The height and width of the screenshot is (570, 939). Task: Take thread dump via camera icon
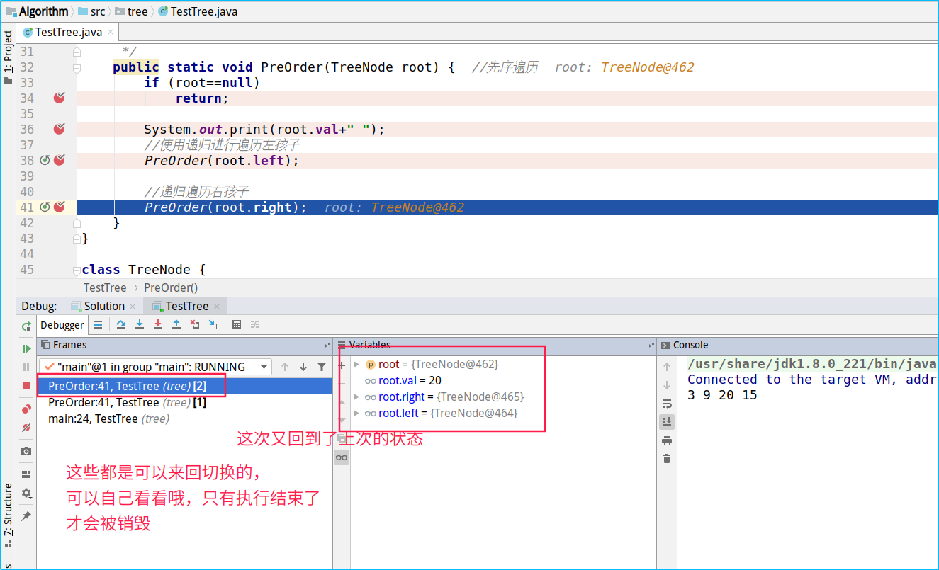pyautogui.click(x=26, y=451)
